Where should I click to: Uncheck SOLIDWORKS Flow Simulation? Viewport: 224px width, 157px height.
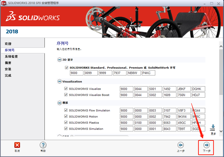coord(66,110)
